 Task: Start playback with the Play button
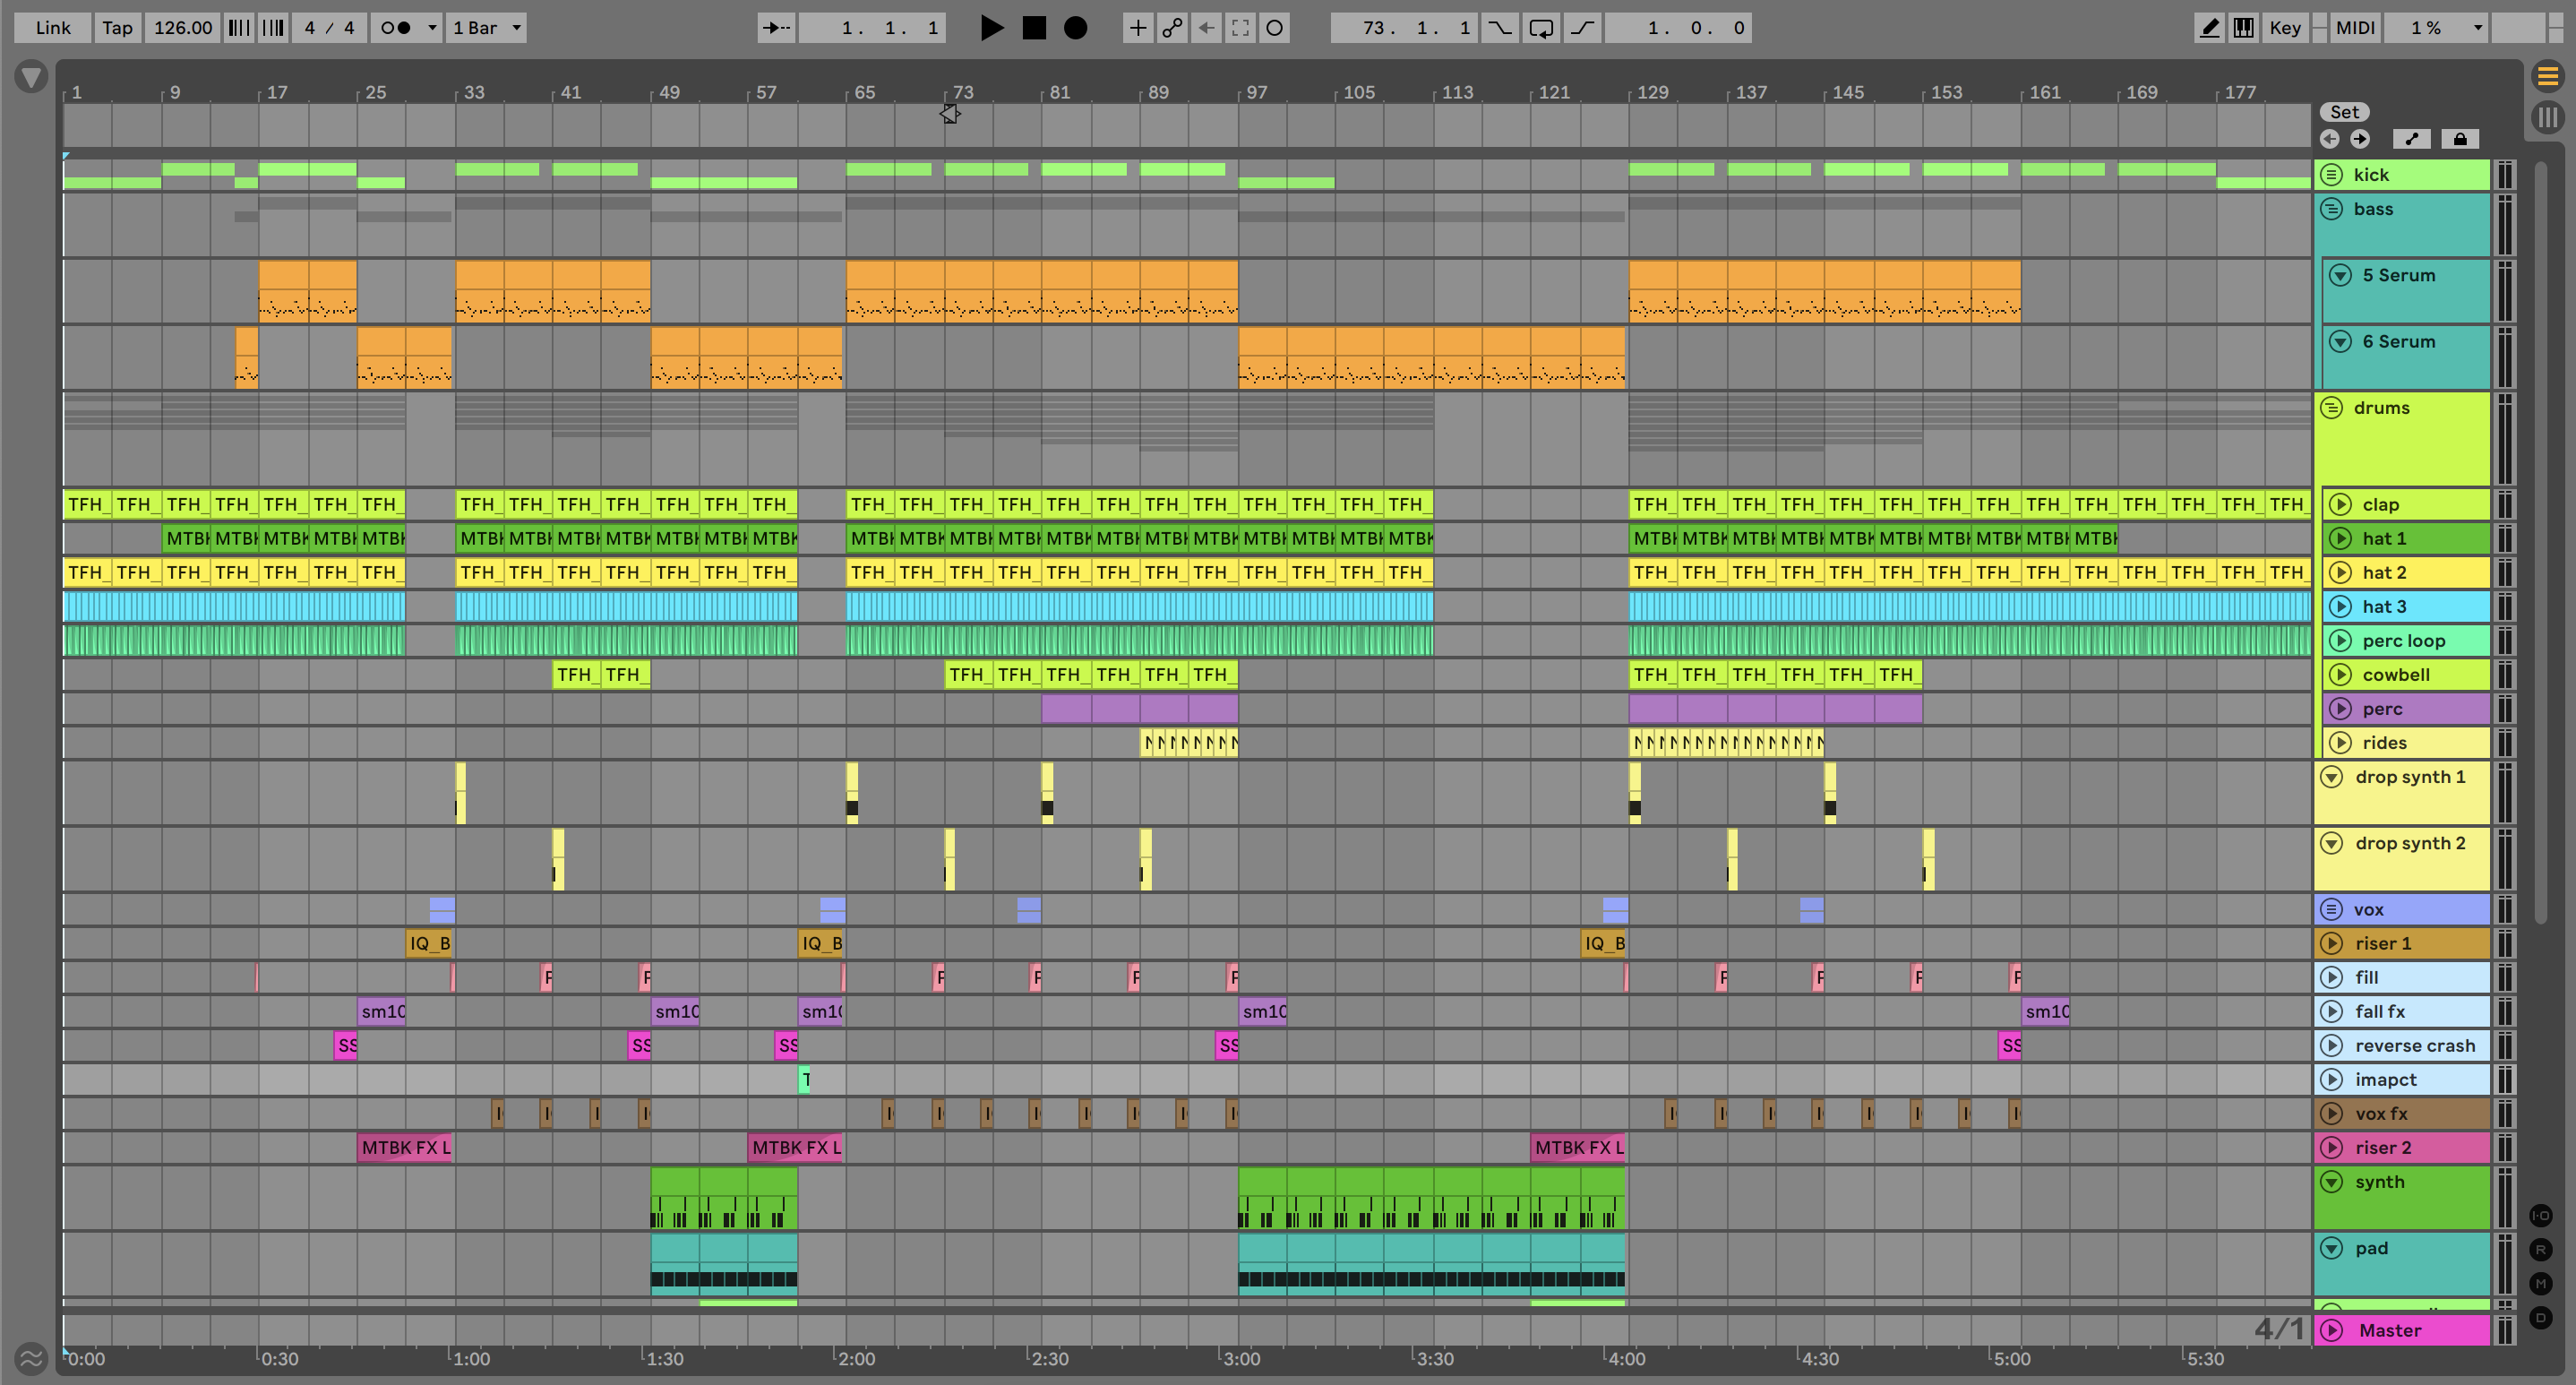tap(991, 28)
